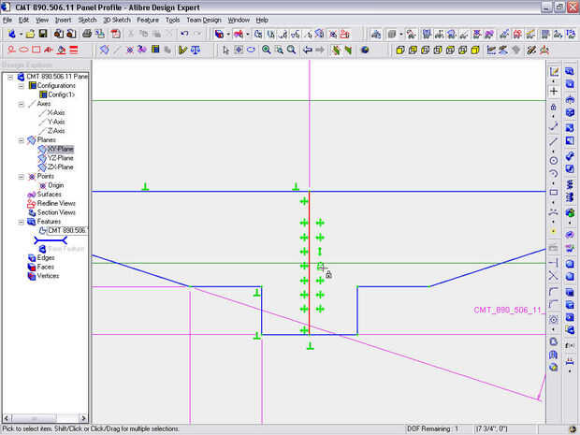The height and width of the screenshot is (435, 580).
Task: Click Section Views in Design Explorer
Action: [55, 212]
